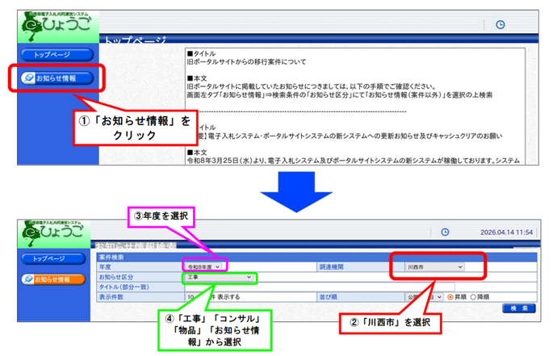Click the timestamp 2026.04.14 11:54

[x=507, y=232]
